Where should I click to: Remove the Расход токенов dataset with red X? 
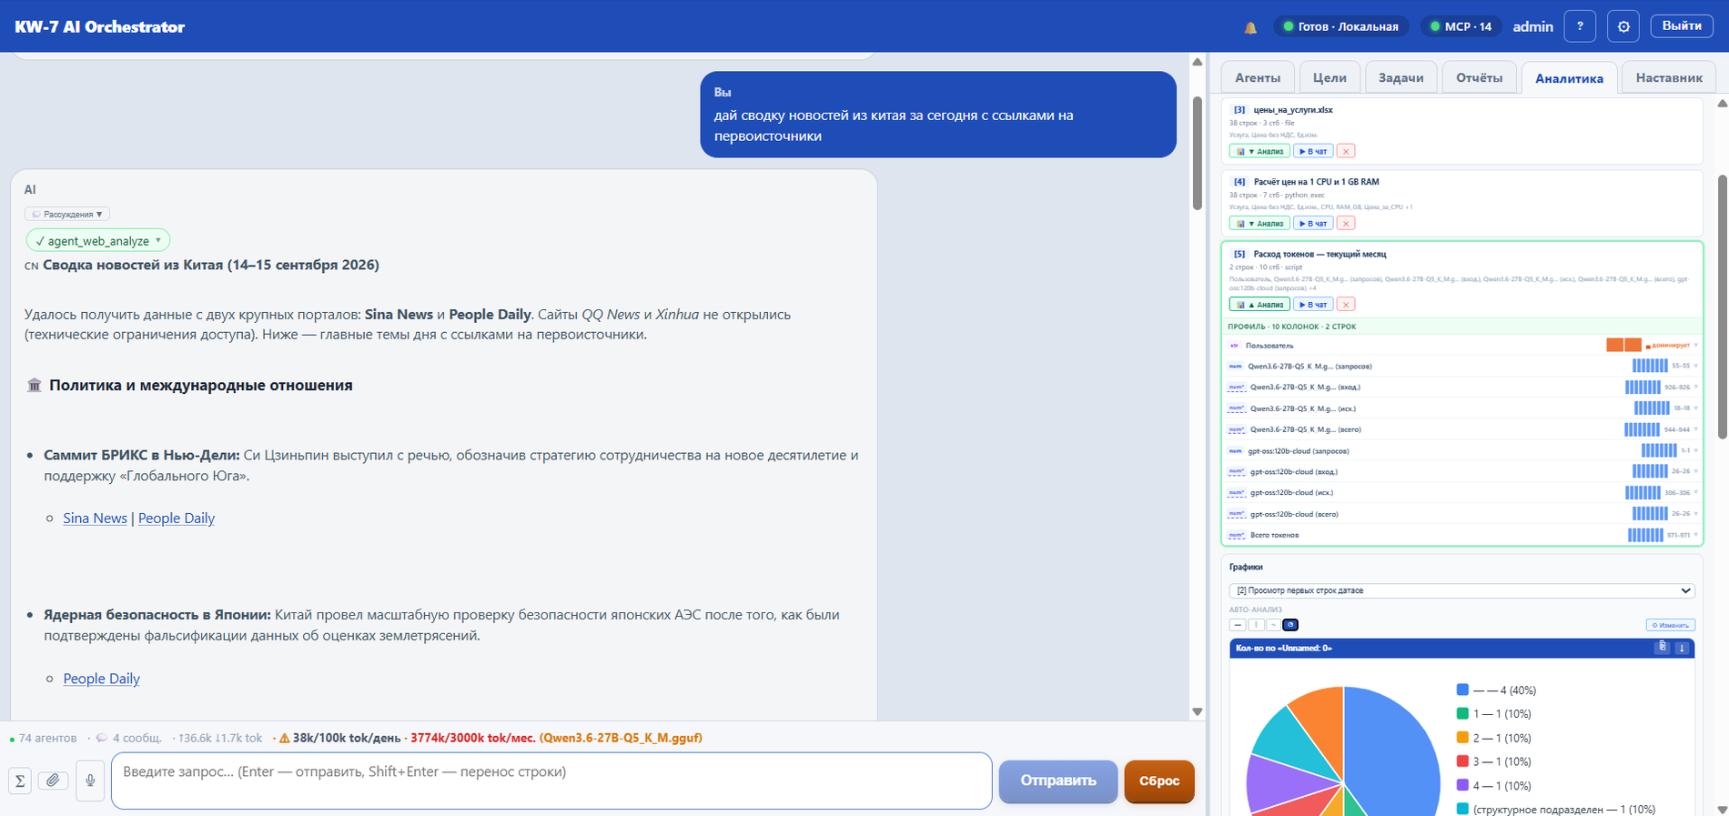[x=1346, y=304]
